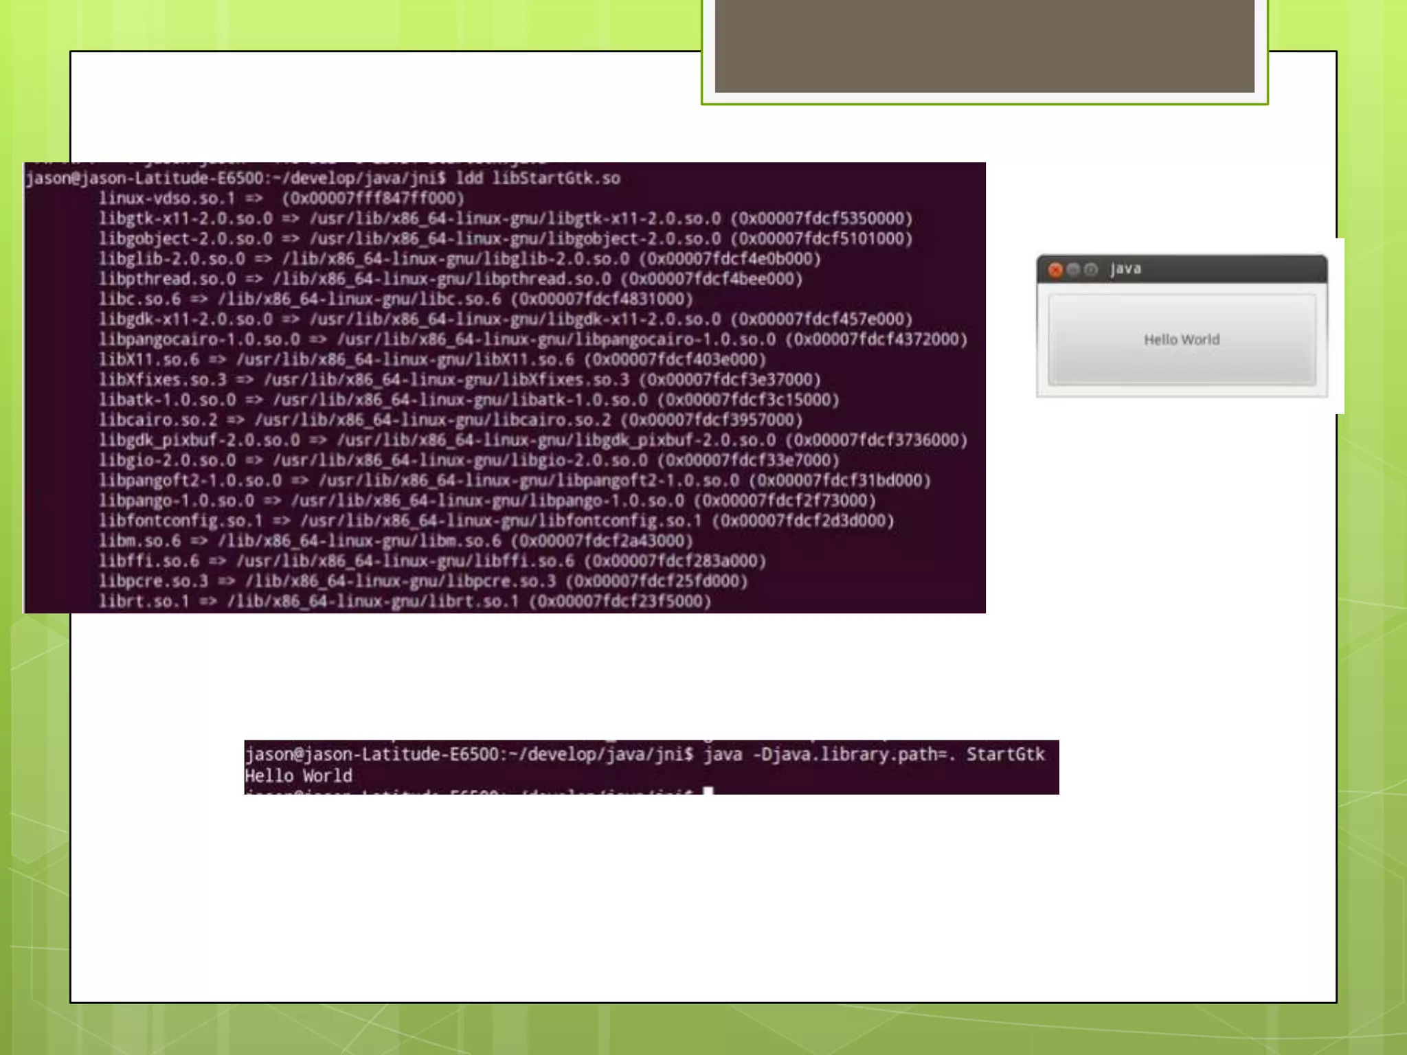Click the libfontconfig.so.1 line
Screen dimensions: 1407x1055
(x=496, y=521)
